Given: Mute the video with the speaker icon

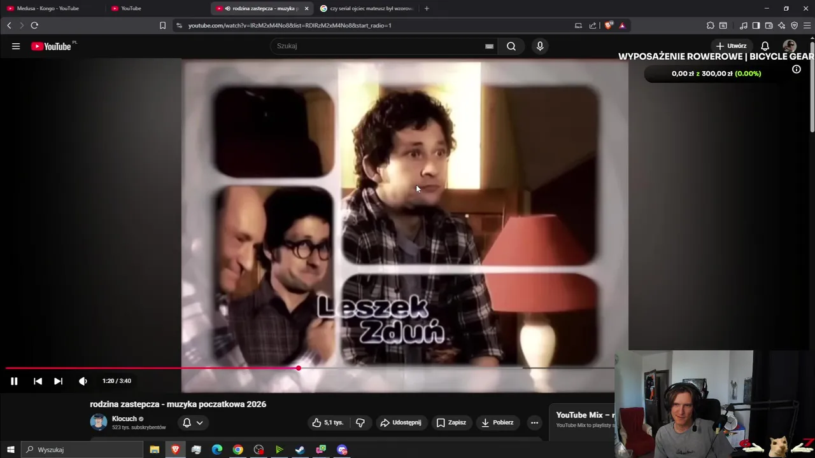Looking at the screenshot, I should tap(83, 381).
